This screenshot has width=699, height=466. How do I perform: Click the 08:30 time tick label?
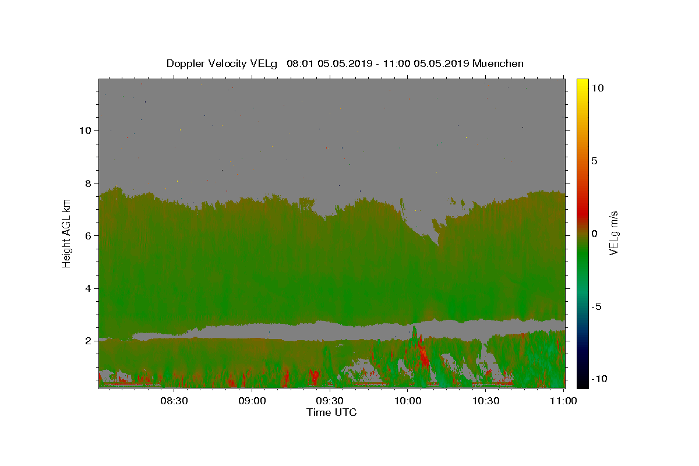click(x=174, y=401)
